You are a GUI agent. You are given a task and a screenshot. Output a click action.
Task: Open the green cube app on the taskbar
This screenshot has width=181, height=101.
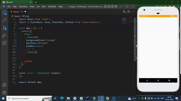(x=94, y=98)
